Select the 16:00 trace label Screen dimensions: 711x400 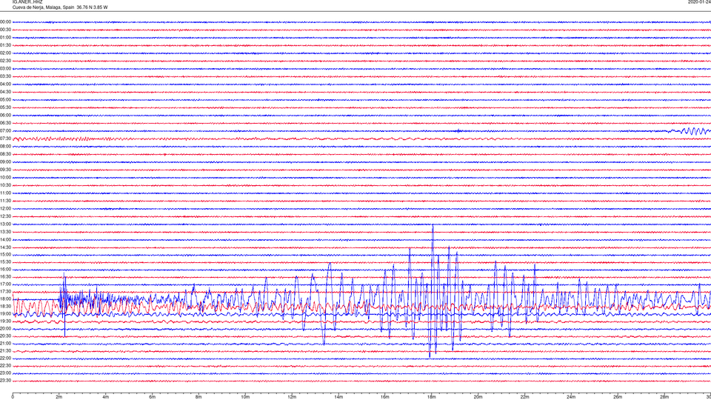coord(5,270)
